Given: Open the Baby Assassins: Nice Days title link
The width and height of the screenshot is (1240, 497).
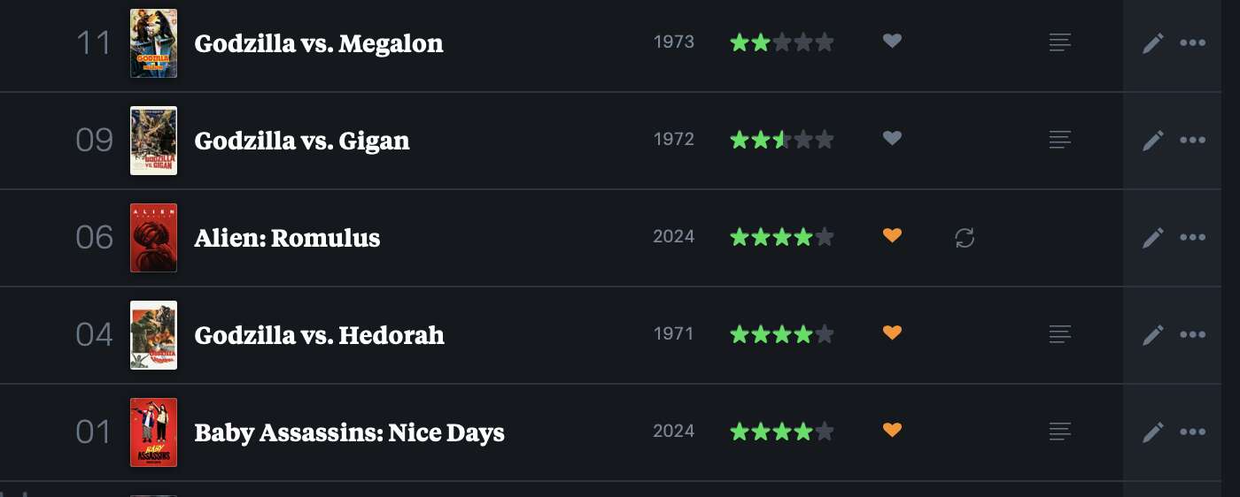Looking at the screenshot, I should 349,432.
